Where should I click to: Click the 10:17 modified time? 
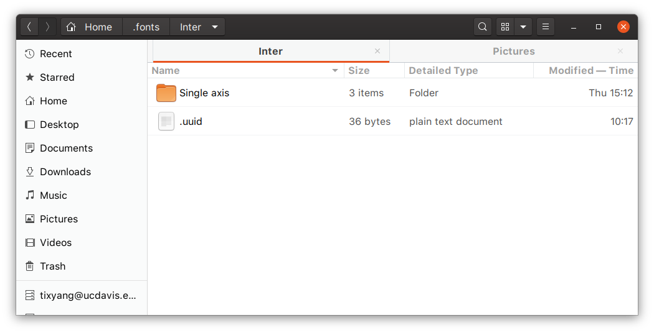point(622,122)
